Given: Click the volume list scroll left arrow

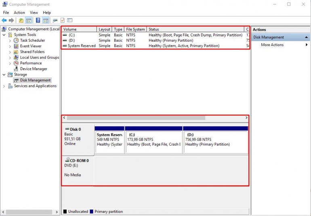Looking at the screenshot, I should 64,118.
